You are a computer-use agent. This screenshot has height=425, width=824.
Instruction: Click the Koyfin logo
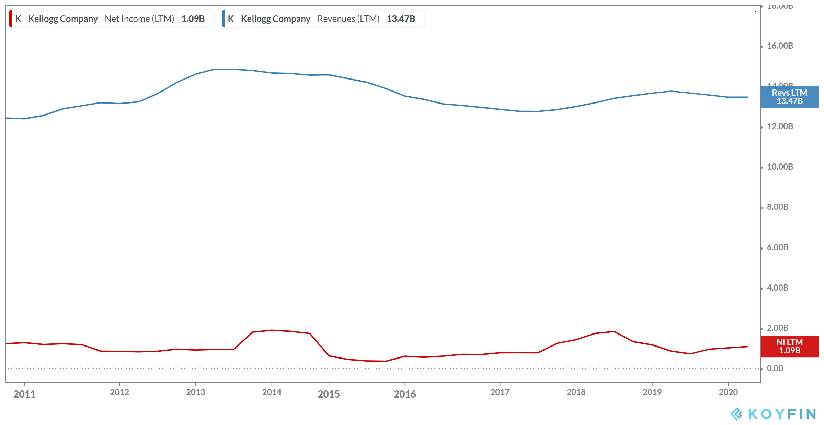[773, 414]
